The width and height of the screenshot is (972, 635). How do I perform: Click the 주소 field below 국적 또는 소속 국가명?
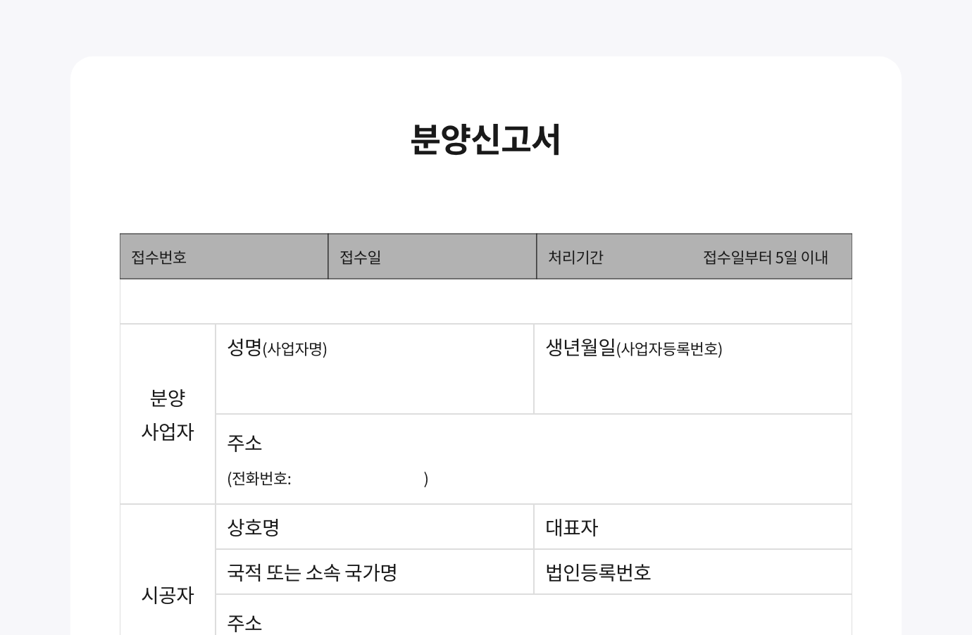pyautogui.click(x=533, y=620)
